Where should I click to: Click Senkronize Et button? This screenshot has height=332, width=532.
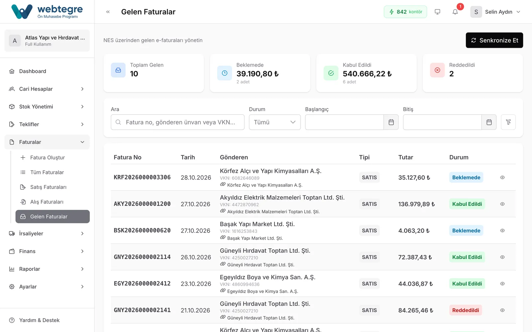pos(494,40)
